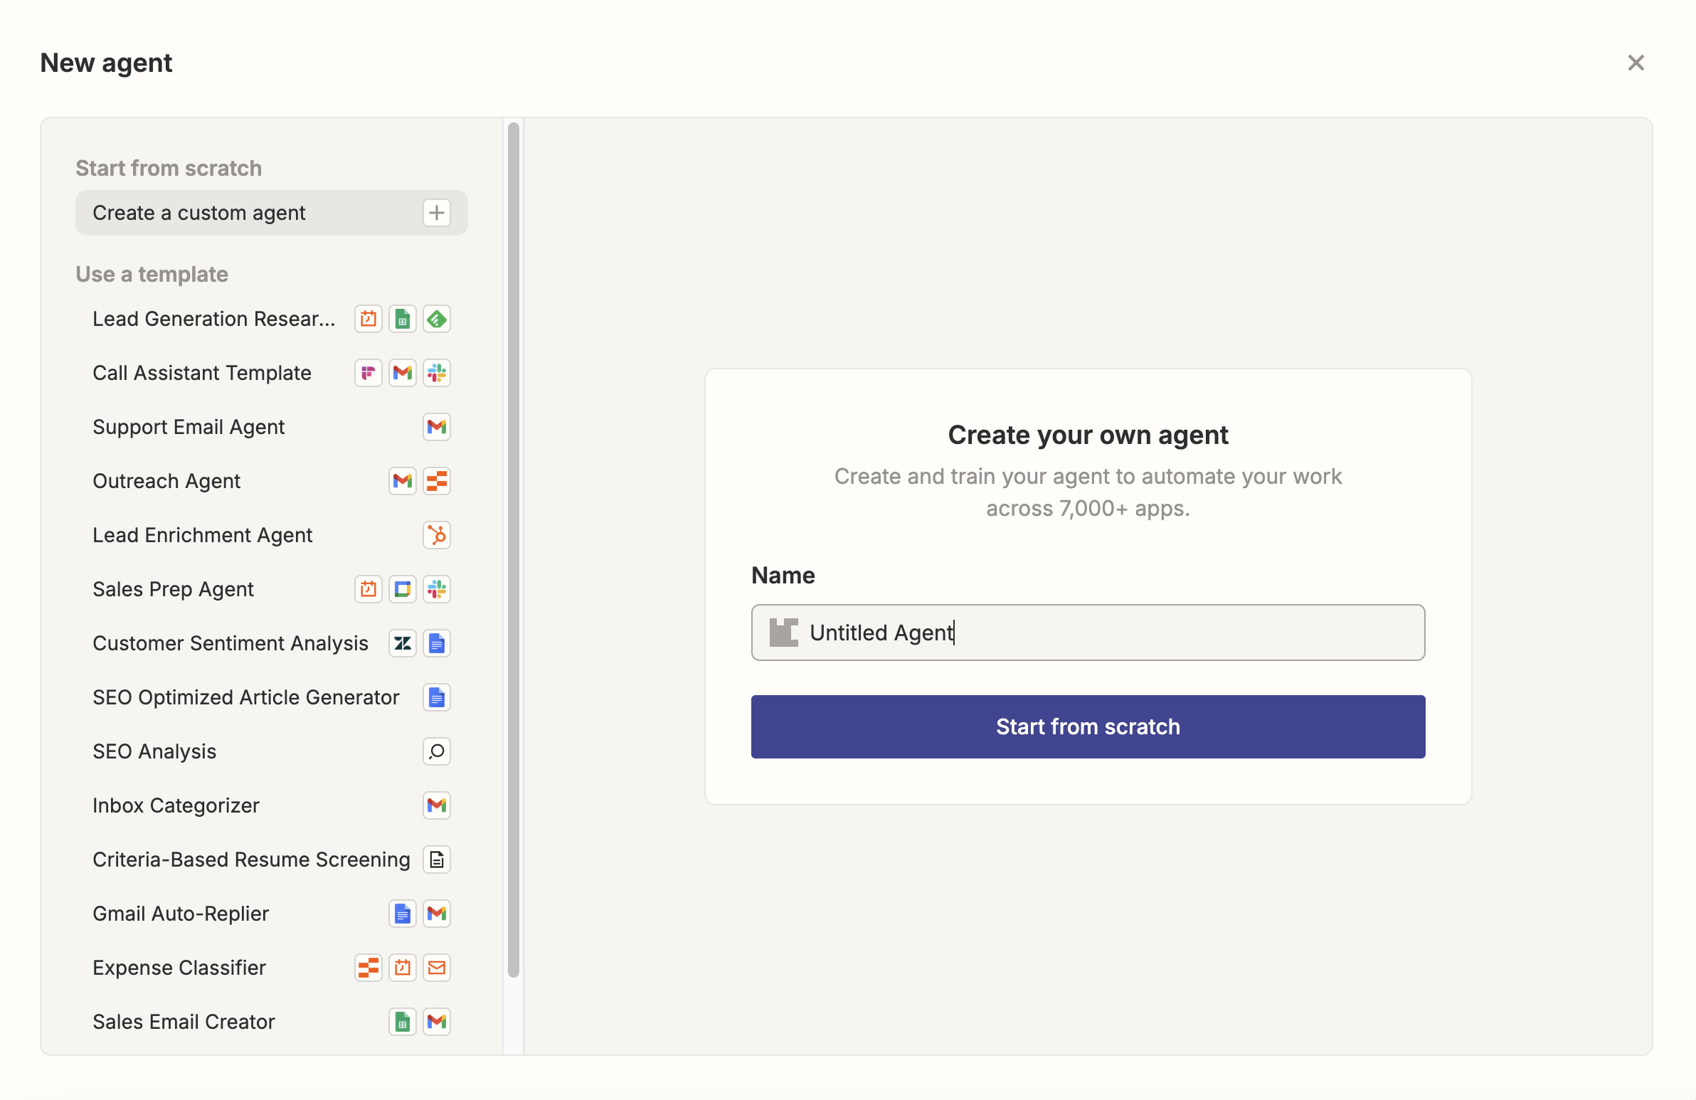
Task: Open the SEO Analysis template
Action: 271,751
